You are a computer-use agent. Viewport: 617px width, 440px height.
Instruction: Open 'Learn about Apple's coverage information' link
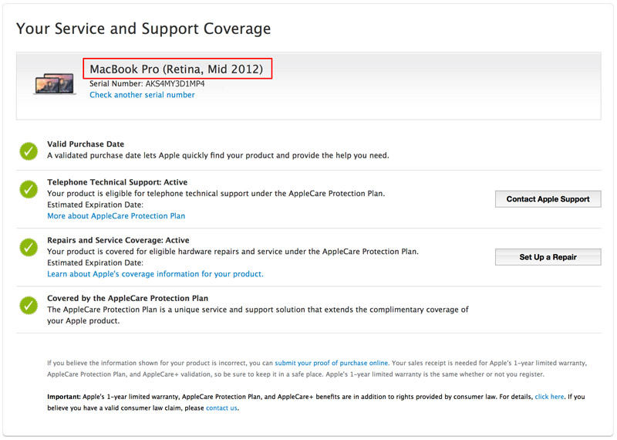click(x=156, y=274)
